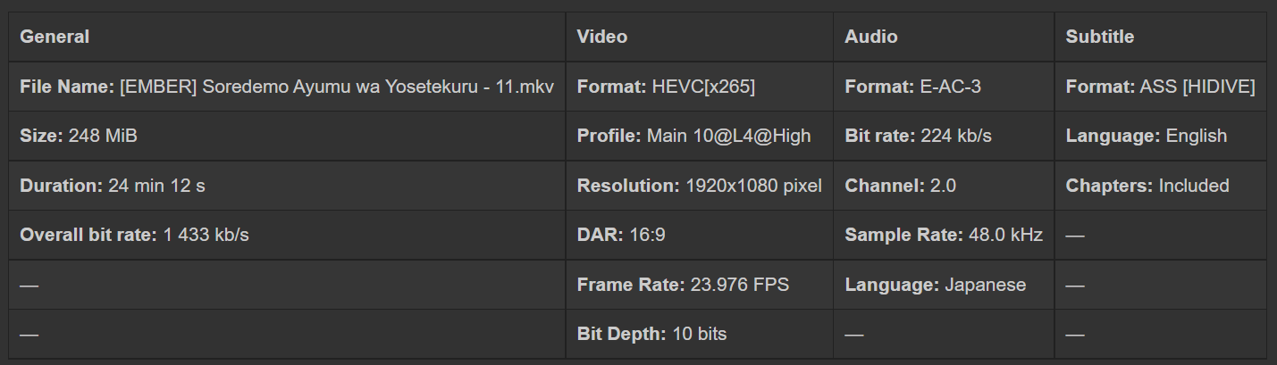Viewport: 1277px width, 365px height.
Task: Select the Overall bit rate 1 433 kb/s cell
Action: pyautogui.click(x=134, y=236)
